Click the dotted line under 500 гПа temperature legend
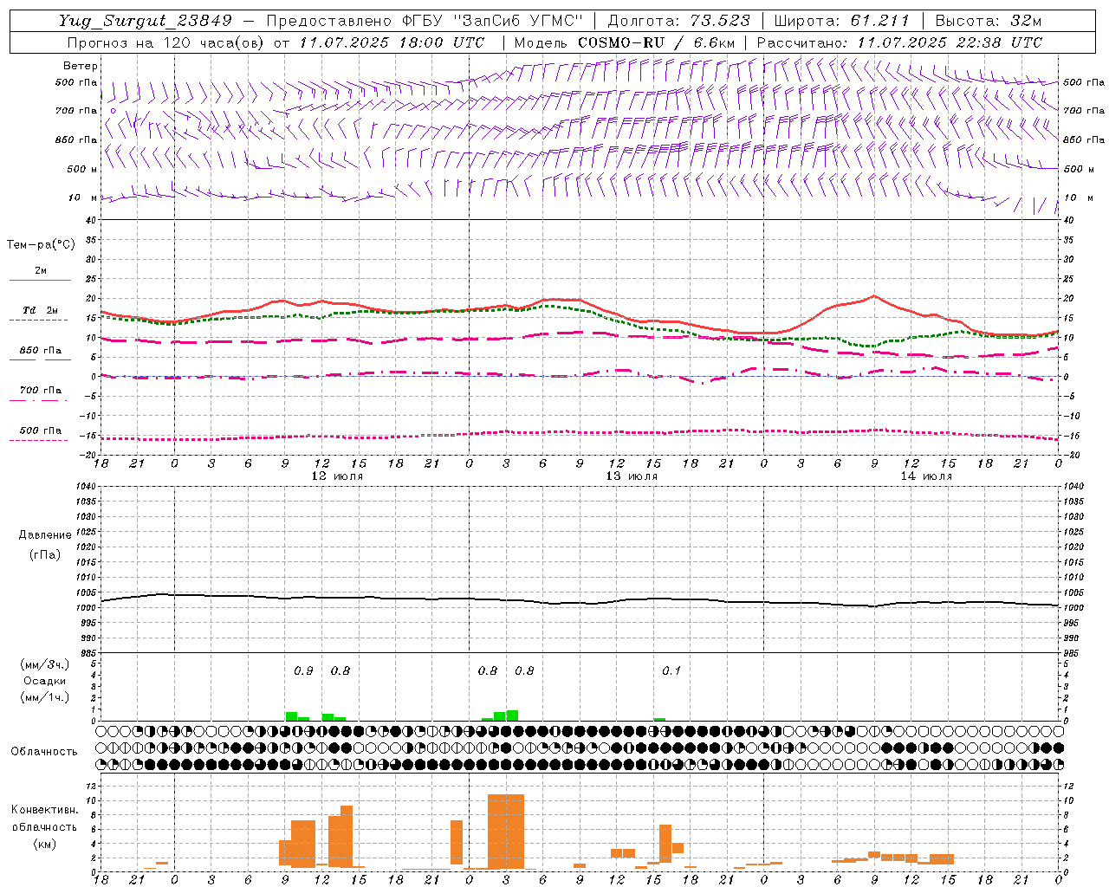 click(39, 440)
